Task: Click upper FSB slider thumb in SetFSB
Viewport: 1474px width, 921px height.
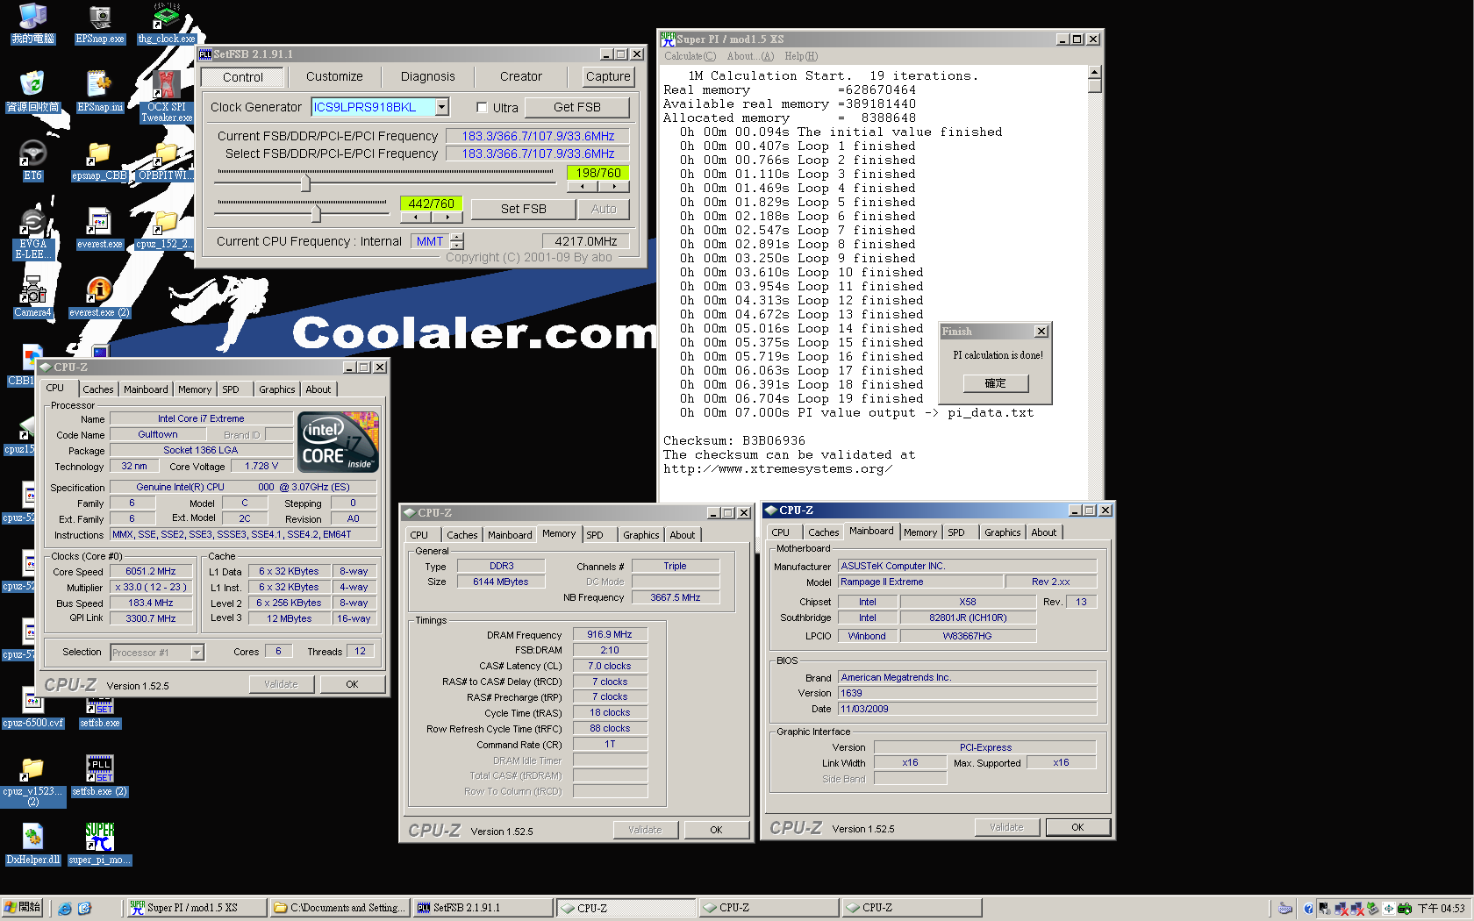Action: (x=305, y=183)
